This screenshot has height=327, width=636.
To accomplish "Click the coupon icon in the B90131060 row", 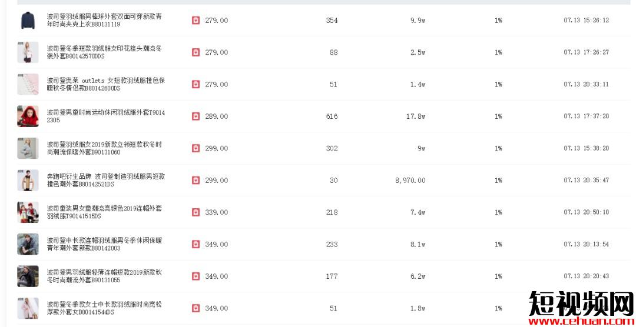I will pyautogui.click(x=196, y=148).
